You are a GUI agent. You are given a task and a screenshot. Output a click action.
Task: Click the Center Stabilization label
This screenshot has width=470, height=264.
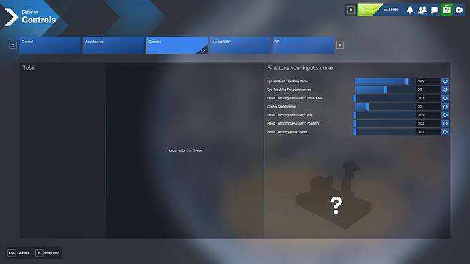click(x=281, y=107)
